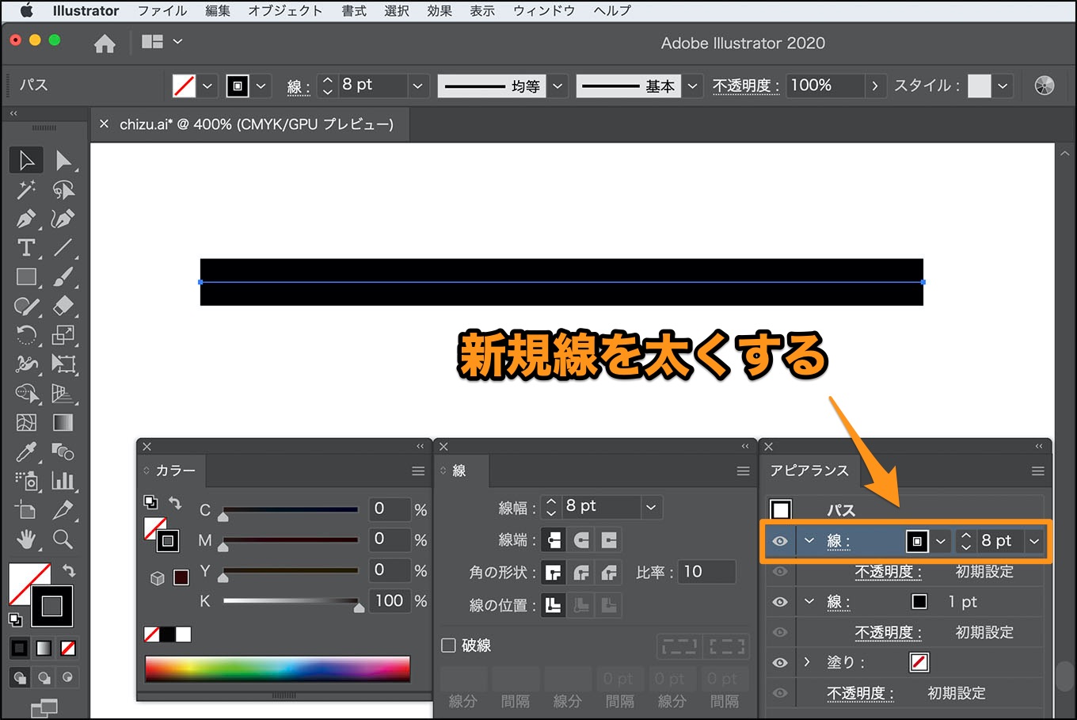Select the Gradient tool
Image resolution: width=1077 pixels, height=720 pixels.
click(x=63, y=422)
